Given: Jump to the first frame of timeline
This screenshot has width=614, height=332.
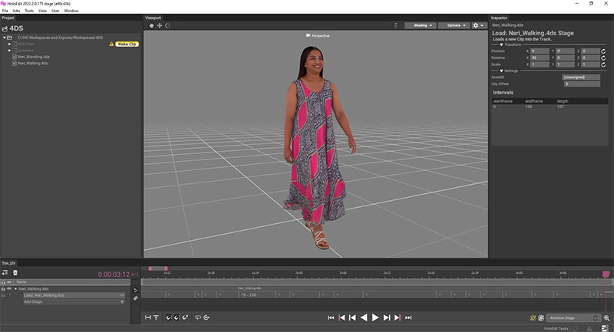Looking at the screenshot, I should (x=331, y=317).
